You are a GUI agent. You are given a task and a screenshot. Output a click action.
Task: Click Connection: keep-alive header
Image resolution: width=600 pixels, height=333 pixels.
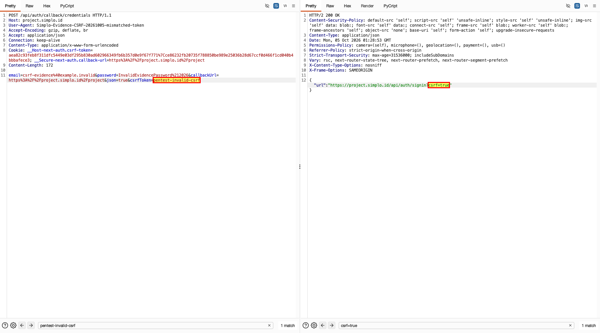click(x=34, y=40)
